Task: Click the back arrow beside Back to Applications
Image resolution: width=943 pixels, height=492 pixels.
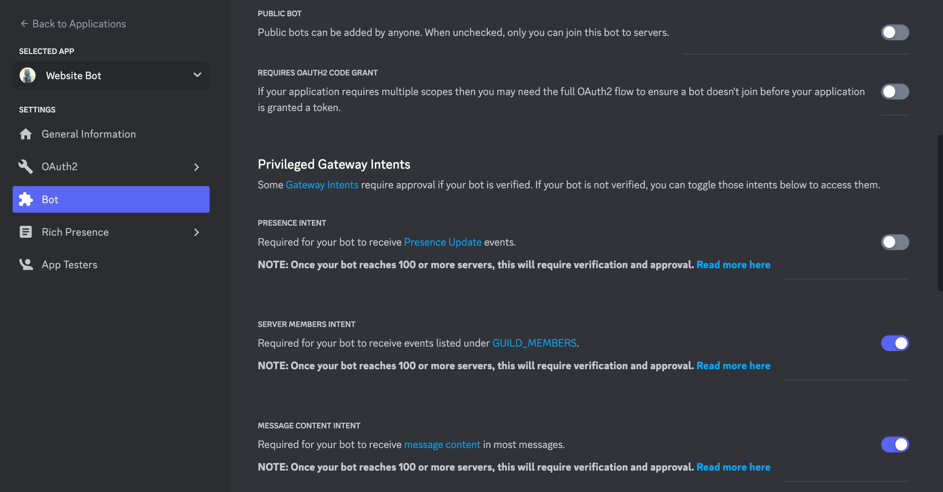Action: pyautogui.click(x=24, y=24)
